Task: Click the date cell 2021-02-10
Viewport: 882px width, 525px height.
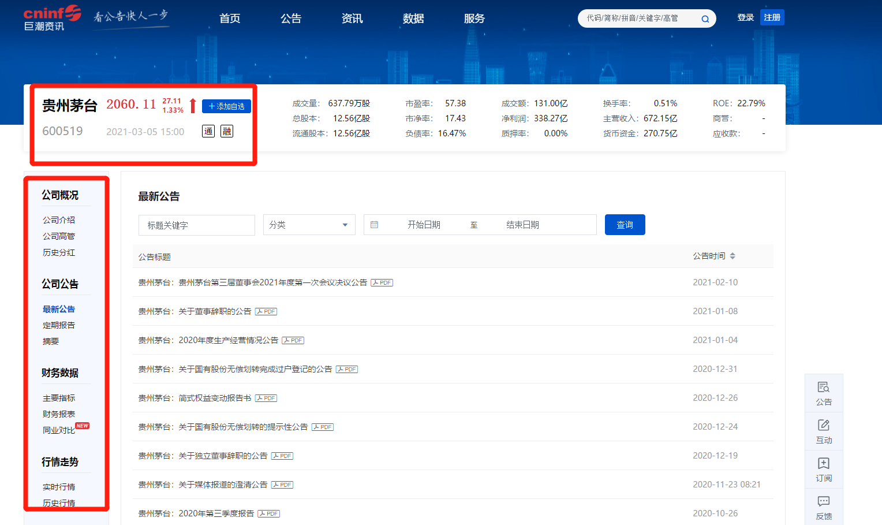Action: [x=715, y=282]
